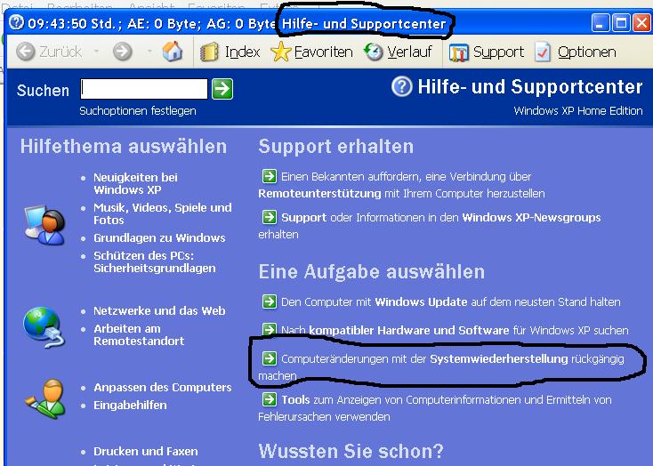Open Windows XP-Newsgroups link
Screen dimensions: 653x466
[x=531, y=217]
